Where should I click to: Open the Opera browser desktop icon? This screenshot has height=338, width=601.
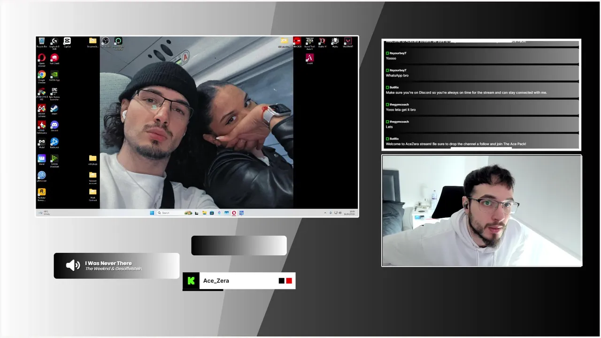tap(42, 60)
